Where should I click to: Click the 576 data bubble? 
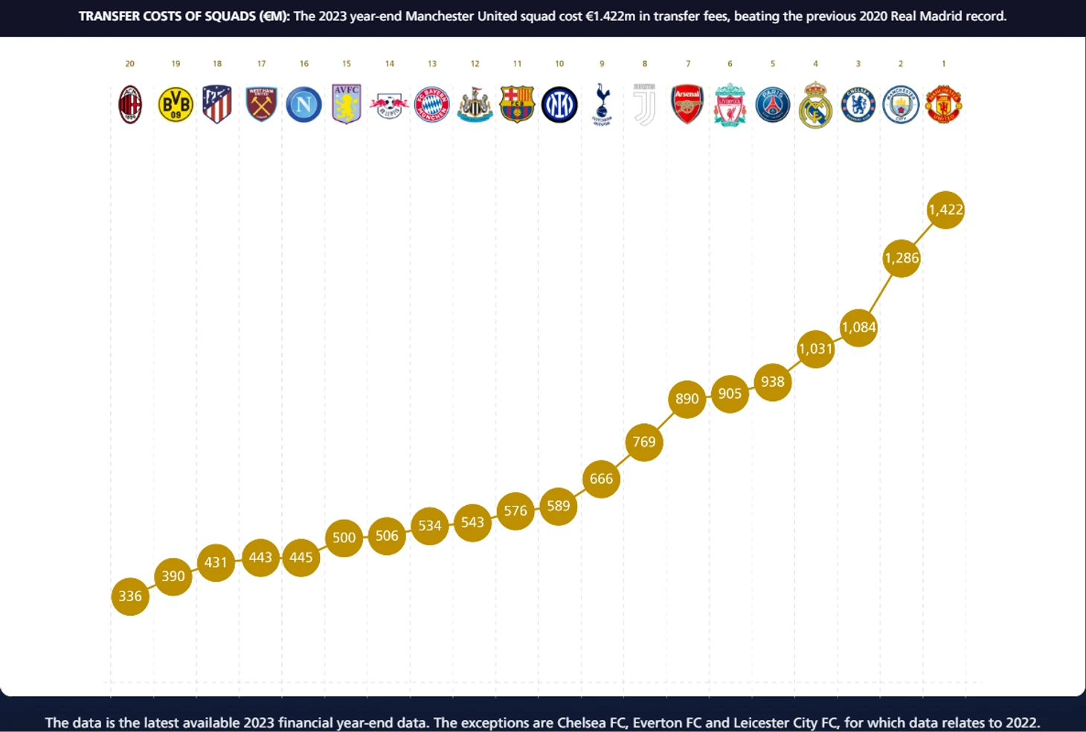515,511
